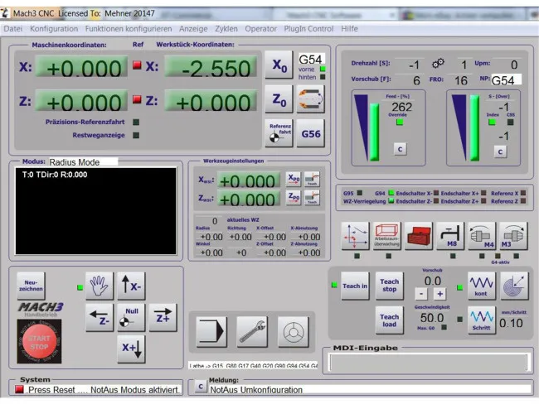Image resolution: width=539 pixels, height=404 pixels.
Task: Click the Teach stop button
Action: coord(389,286)
